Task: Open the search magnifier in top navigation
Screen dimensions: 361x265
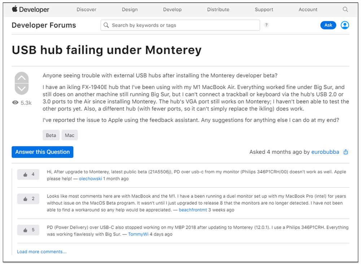Action: pos(345,9)
